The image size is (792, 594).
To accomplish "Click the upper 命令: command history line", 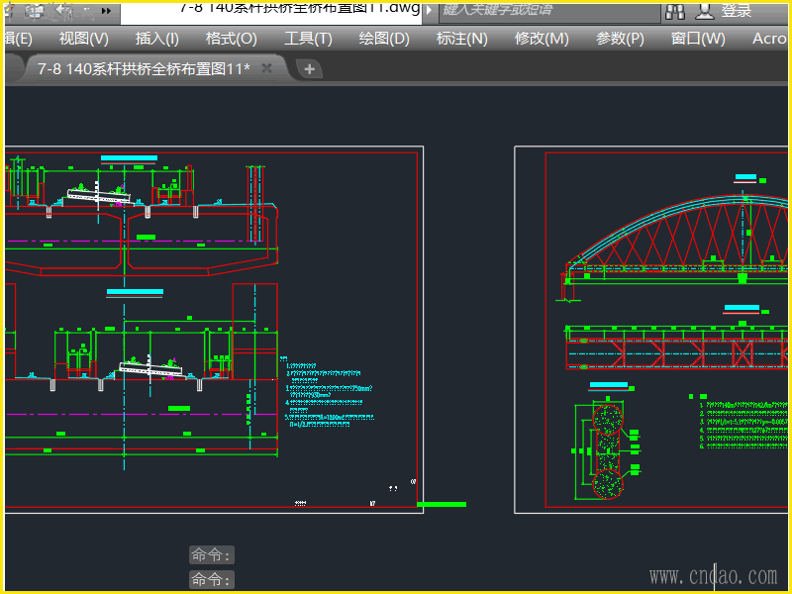I will pyautogui.click(x=212, y=554).
